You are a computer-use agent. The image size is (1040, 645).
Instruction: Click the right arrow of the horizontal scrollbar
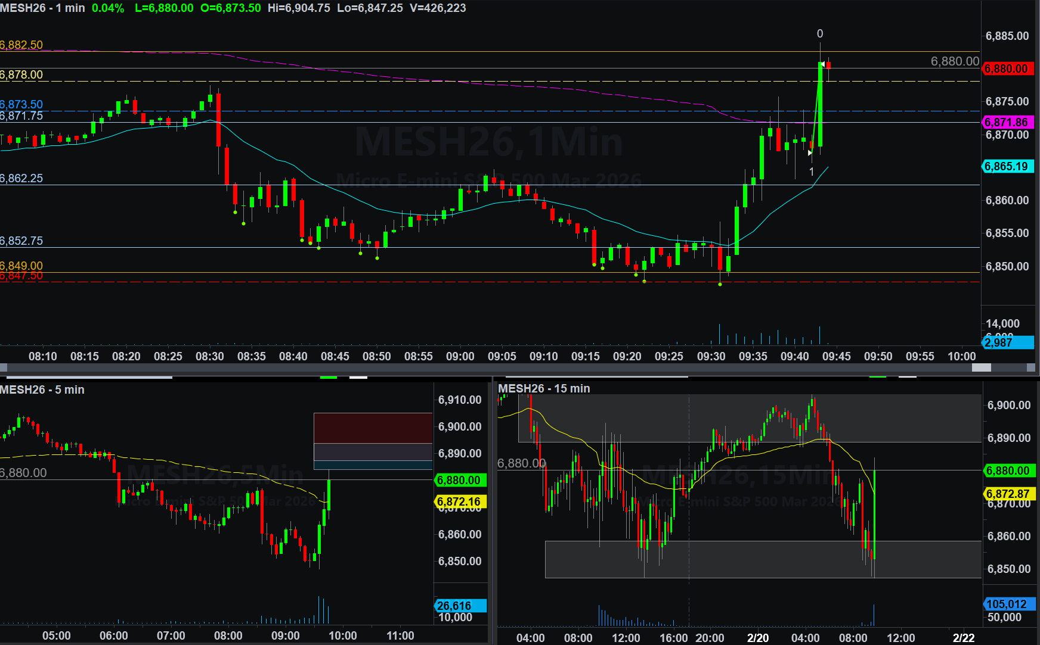coord(1031,368)
